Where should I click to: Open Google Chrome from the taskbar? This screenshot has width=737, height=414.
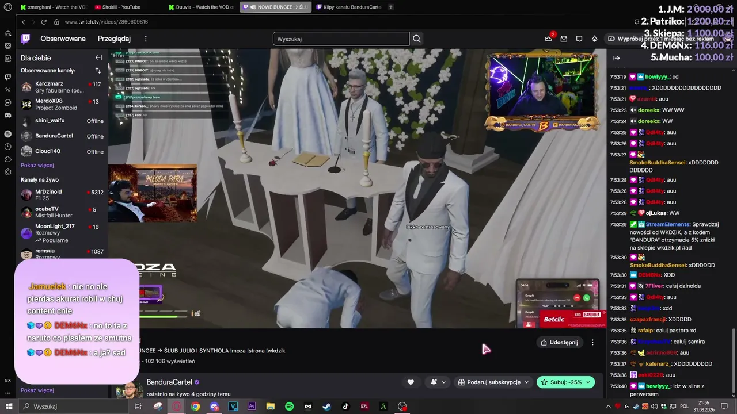point(195,407)
